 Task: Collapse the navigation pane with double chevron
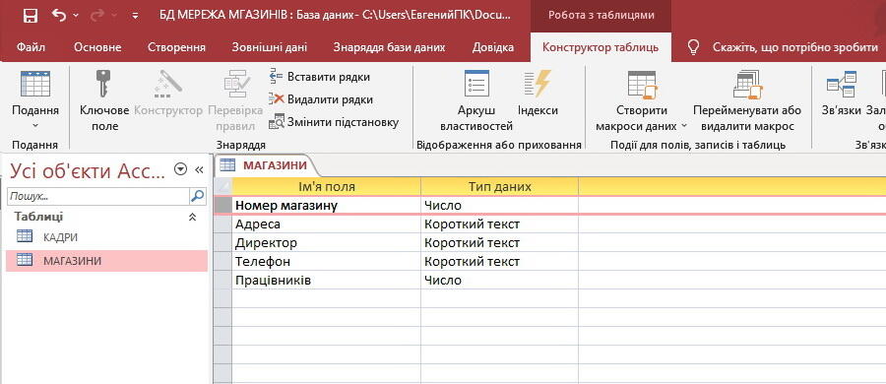point(199,169)
